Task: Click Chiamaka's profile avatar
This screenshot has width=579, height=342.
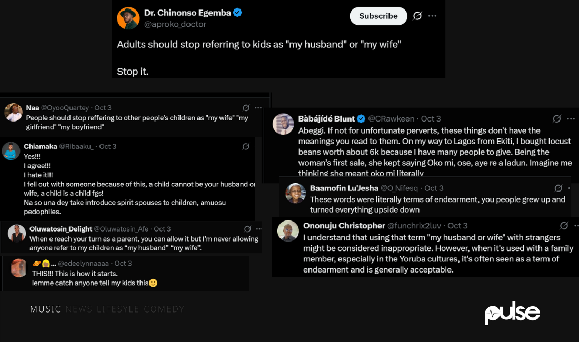Action: click(11, 151)
